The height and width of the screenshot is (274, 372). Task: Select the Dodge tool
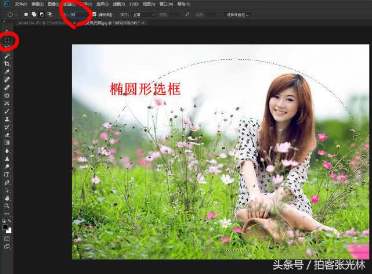(x=7, y=167)
